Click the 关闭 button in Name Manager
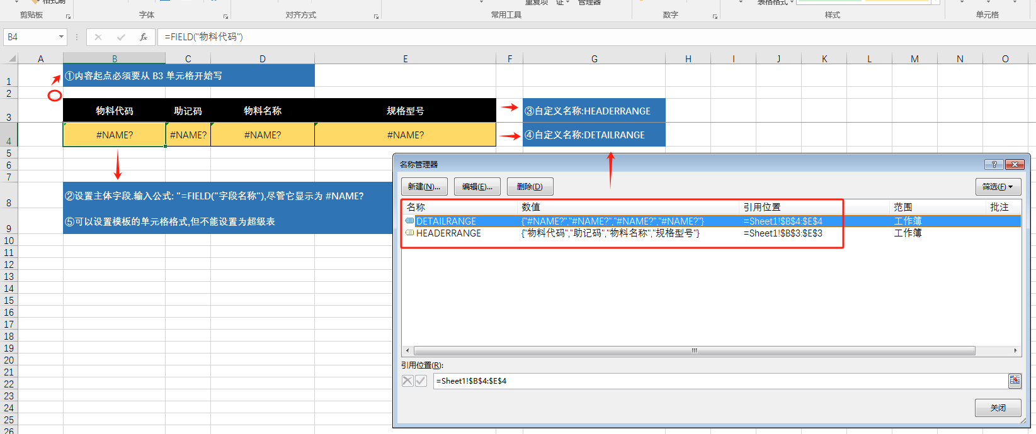Screen dimensions: 1036x434 (x=998, y=408)
